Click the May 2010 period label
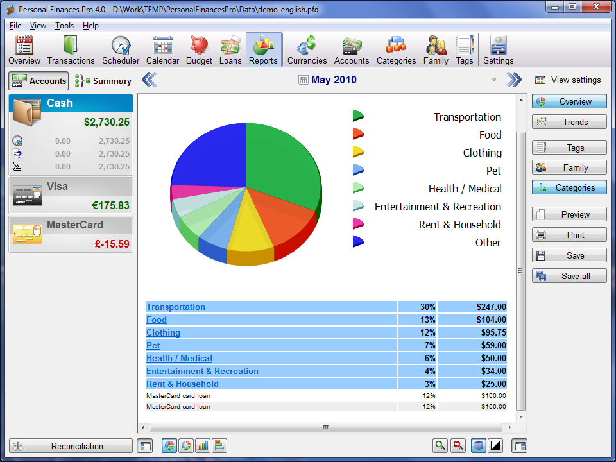The height and width of the screenshot is (462, 616). (x=334, y=80)
